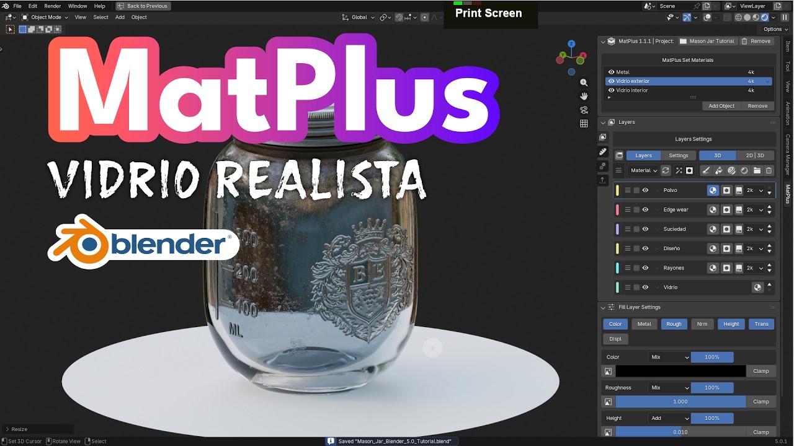This screenshot has height=446, width=794.
Task: Click the fill sphere icon on Rayones layer
Action: (713, 268)
